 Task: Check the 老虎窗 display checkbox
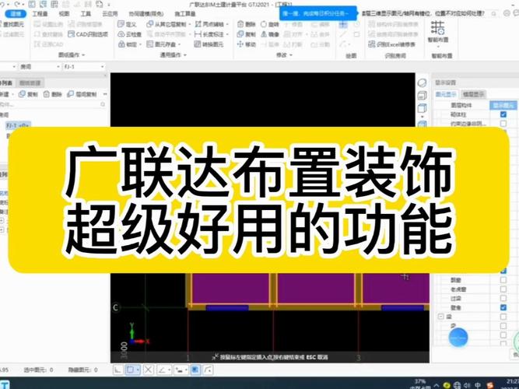pyautogui.click(x=503, y=289)
